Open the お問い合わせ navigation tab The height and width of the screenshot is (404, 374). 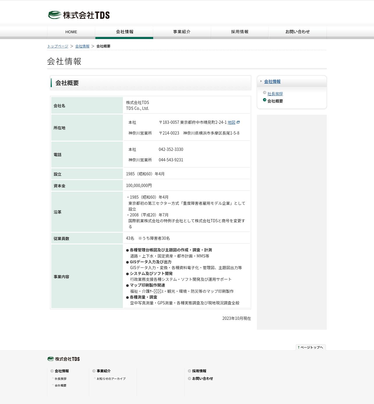coord(297,32)
